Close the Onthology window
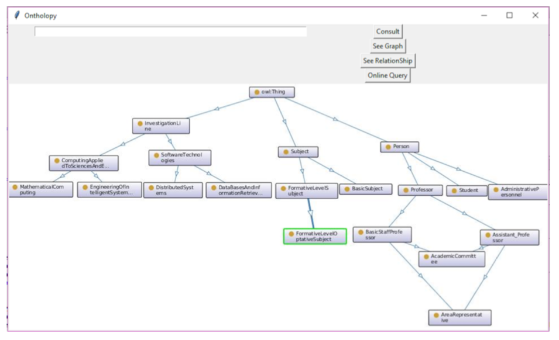This screenshot has height=340, width=559. [535, 15]
